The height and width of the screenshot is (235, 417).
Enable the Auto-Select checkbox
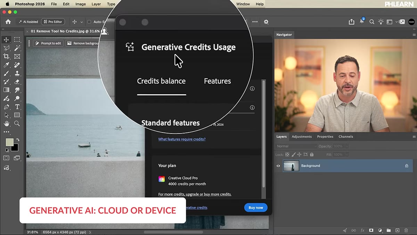tap(89, 22)
